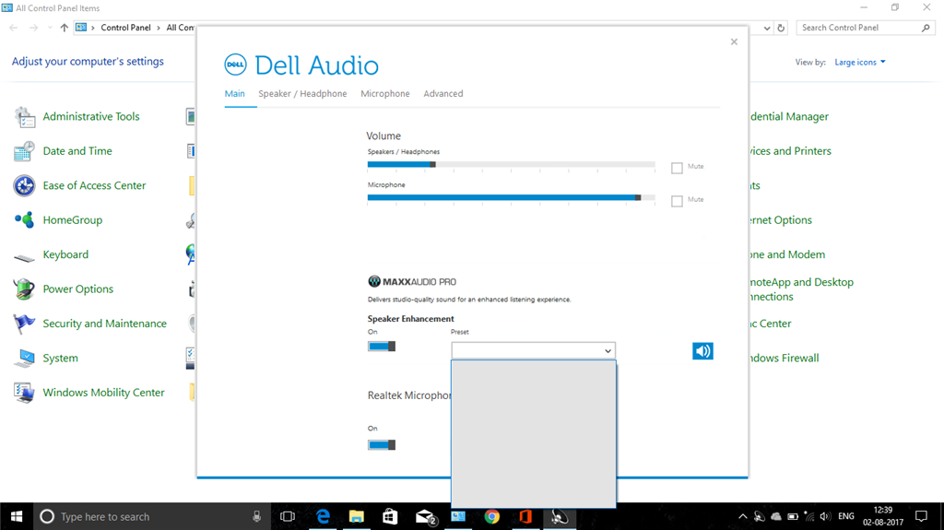Switch to the Microphone tab
Image resolution: width=944 pixels, height=530 pixels.
coord(385,94)
